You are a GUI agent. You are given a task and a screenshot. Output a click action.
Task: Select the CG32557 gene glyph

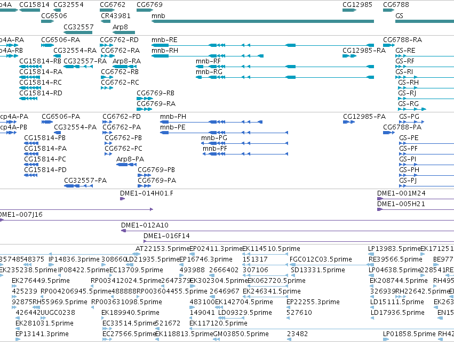(78, 32)
